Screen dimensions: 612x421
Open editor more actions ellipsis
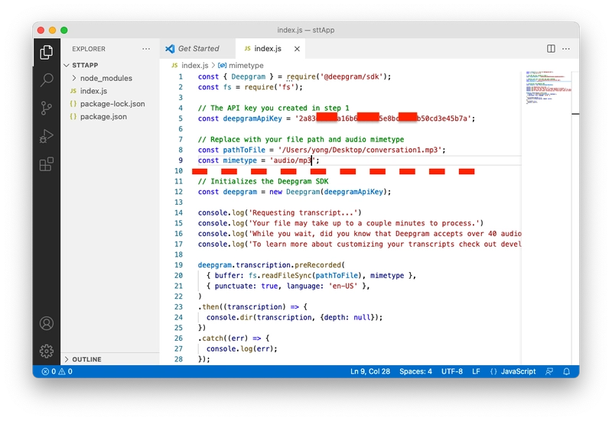pyautogui.click(x=566, y=49)
